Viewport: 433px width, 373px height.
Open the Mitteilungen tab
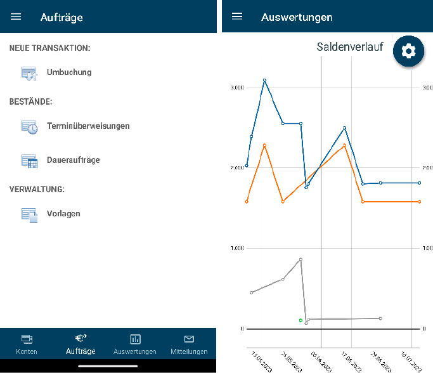coord(189,344)
